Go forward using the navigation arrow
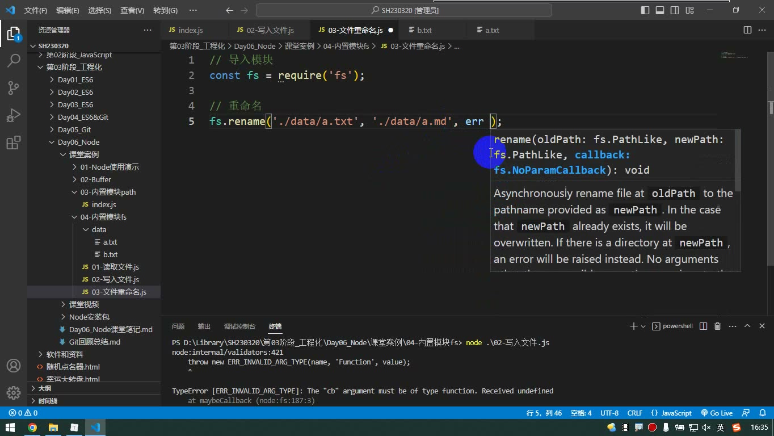Viewport: 774px width, 436px height. coord(245,10)
